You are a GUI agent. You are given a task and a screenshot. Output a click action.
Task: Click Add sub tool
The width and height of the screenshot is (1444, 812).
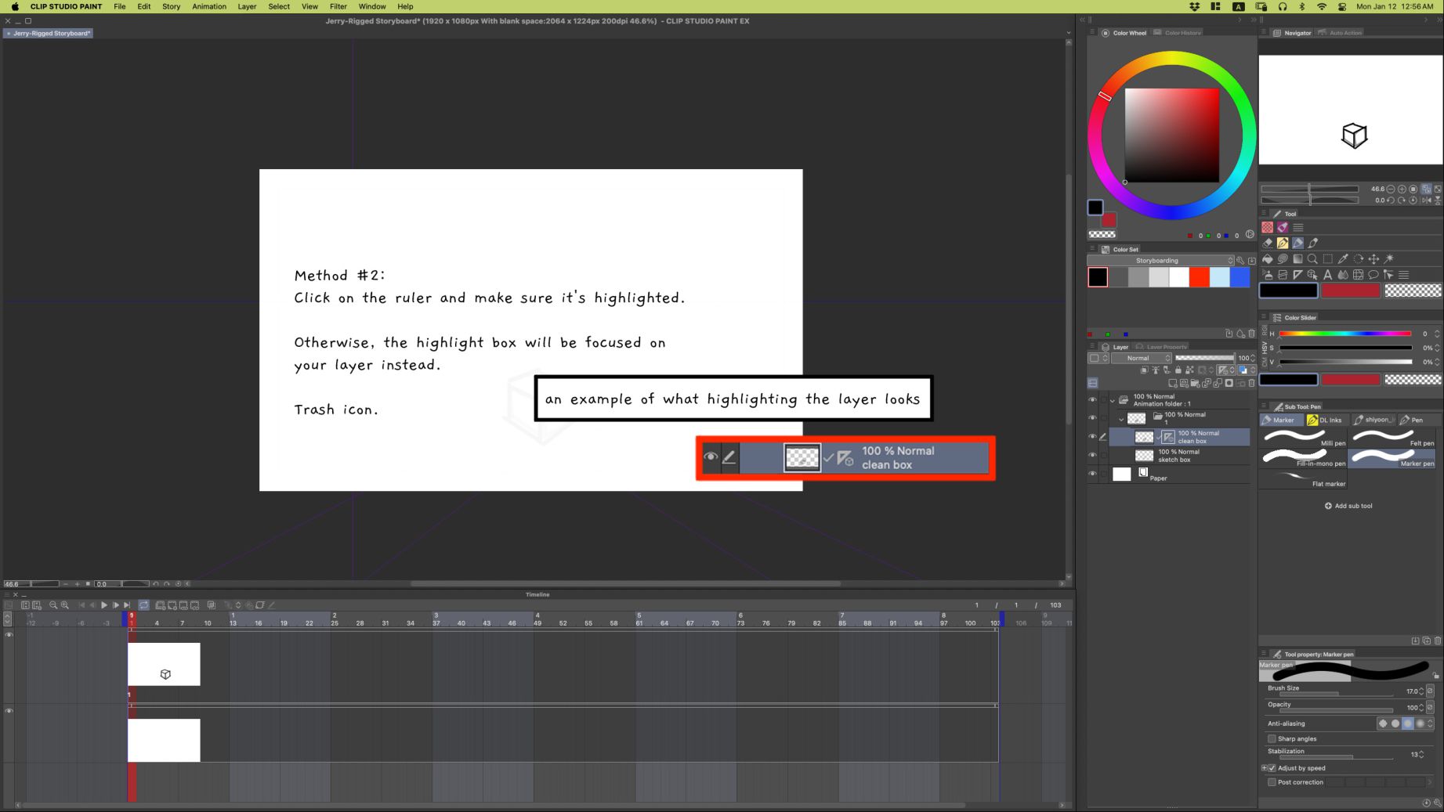tap(1348, 506)
